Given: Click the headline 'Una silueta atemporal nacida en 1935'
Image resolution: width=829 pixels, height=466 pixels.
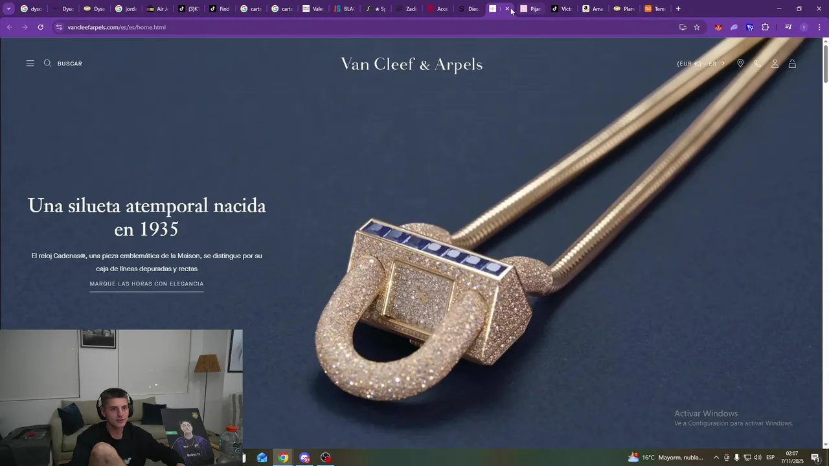Looking at the screenshot, I should [147, 217].
